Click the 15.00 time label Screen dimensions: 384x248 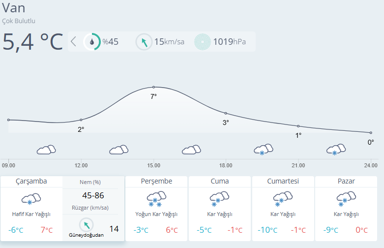[x=153, y=165]
